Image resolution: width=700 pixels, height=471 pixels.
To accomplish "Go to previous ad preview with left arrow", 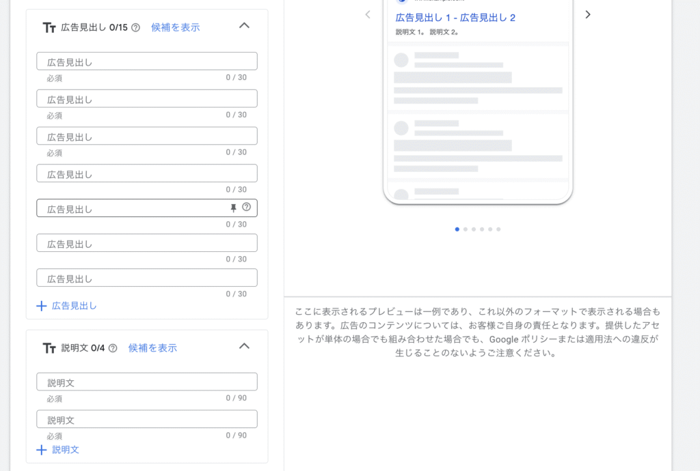I will 368,14.
